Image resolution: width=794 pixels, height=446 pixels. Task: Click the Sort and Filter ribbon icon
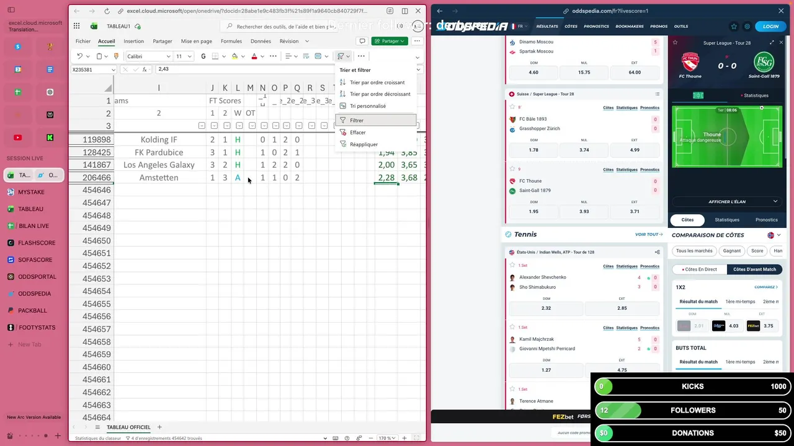tap(341, 56)
